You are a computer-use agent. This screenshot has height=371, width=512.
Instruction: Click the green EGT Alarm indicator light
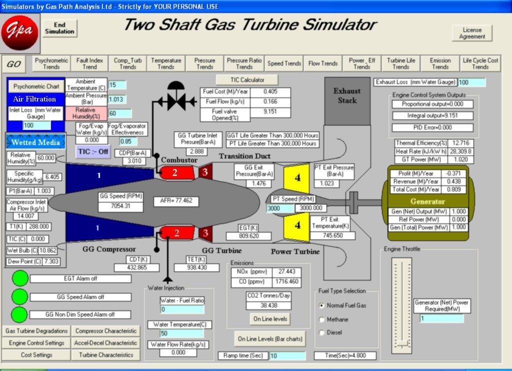click(20, 278)
